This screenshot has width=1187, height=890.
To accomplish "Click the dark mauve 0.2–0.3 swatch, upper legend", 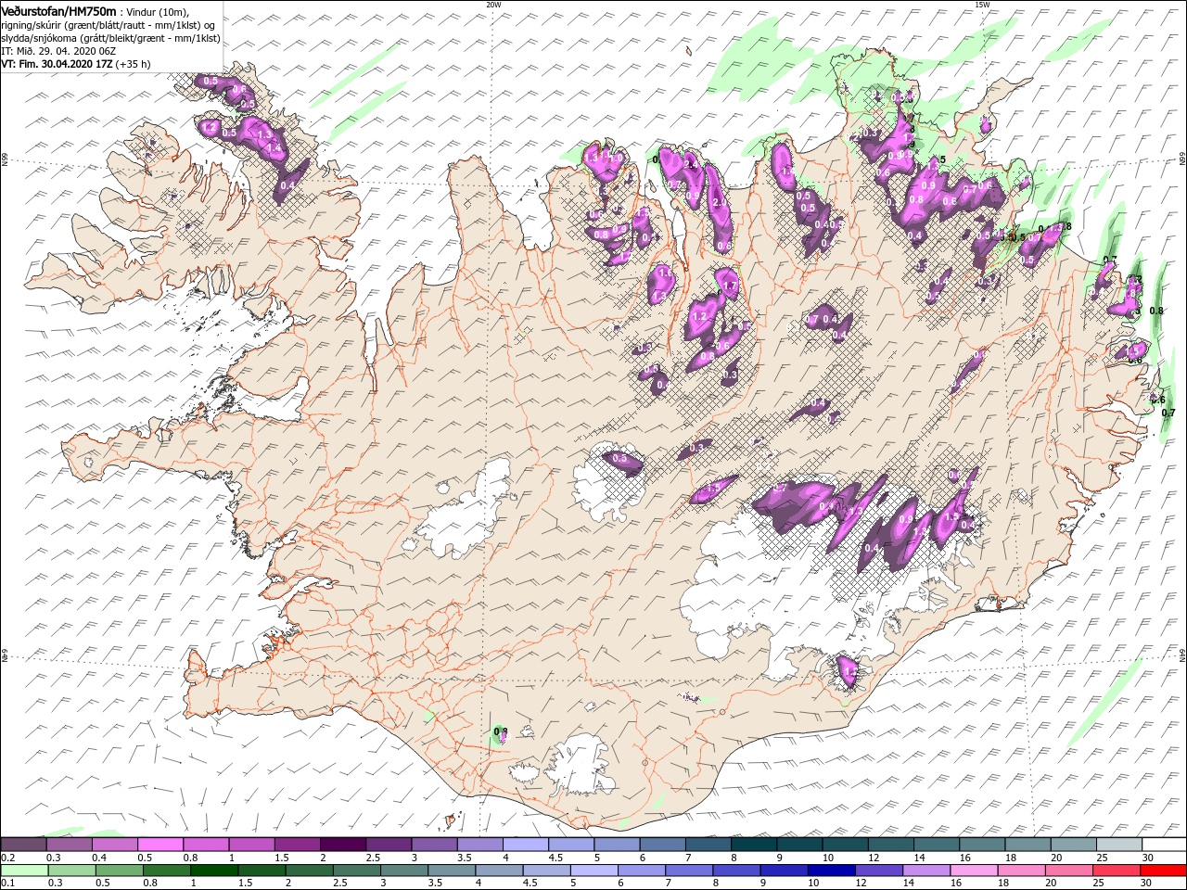I will (24, 844).
